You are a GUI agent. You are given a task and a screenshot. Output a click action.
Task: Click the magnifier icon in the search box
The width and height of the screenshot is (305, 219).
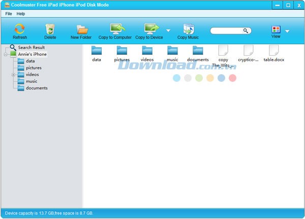click(246, 31)
